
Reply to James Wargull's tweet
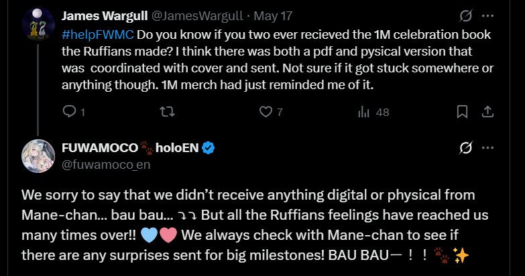tap(70, 112)
